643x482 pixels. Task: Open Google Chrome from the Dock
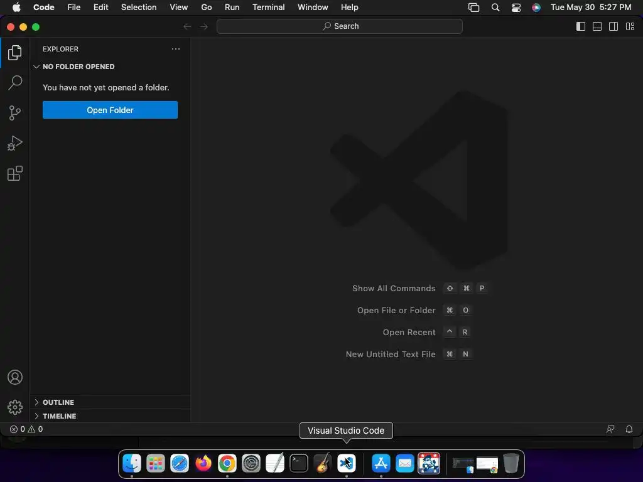pyautogui.click(x=227, y=464)
